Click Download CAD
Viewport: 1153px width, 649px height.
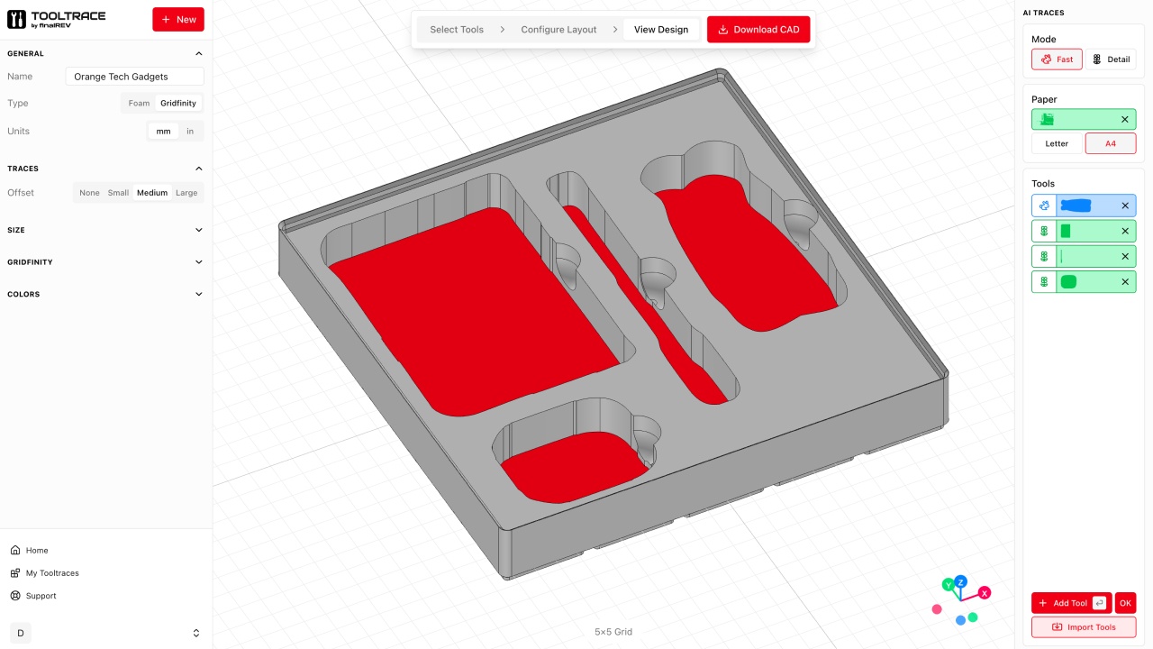click(x=758, y=30)
